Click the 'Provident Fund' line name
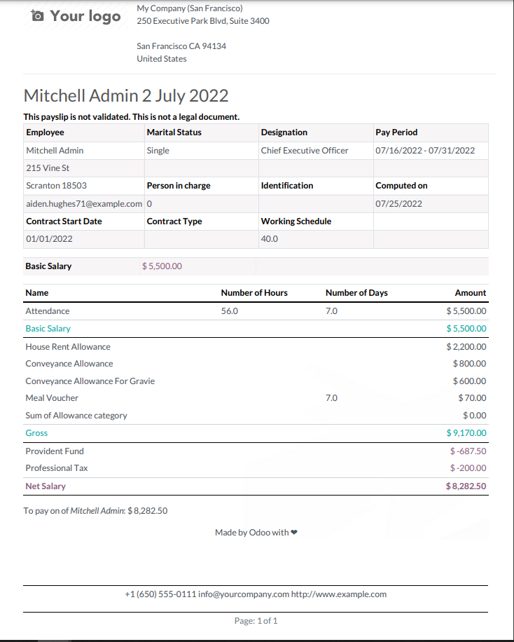Screen dimensions: 514x642 (x=55, y=451)
